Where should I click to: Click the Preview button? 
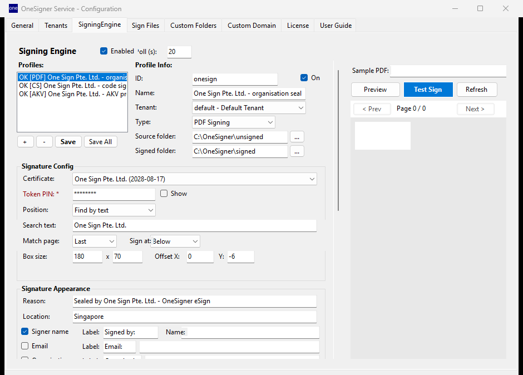(x=375, y=90)
